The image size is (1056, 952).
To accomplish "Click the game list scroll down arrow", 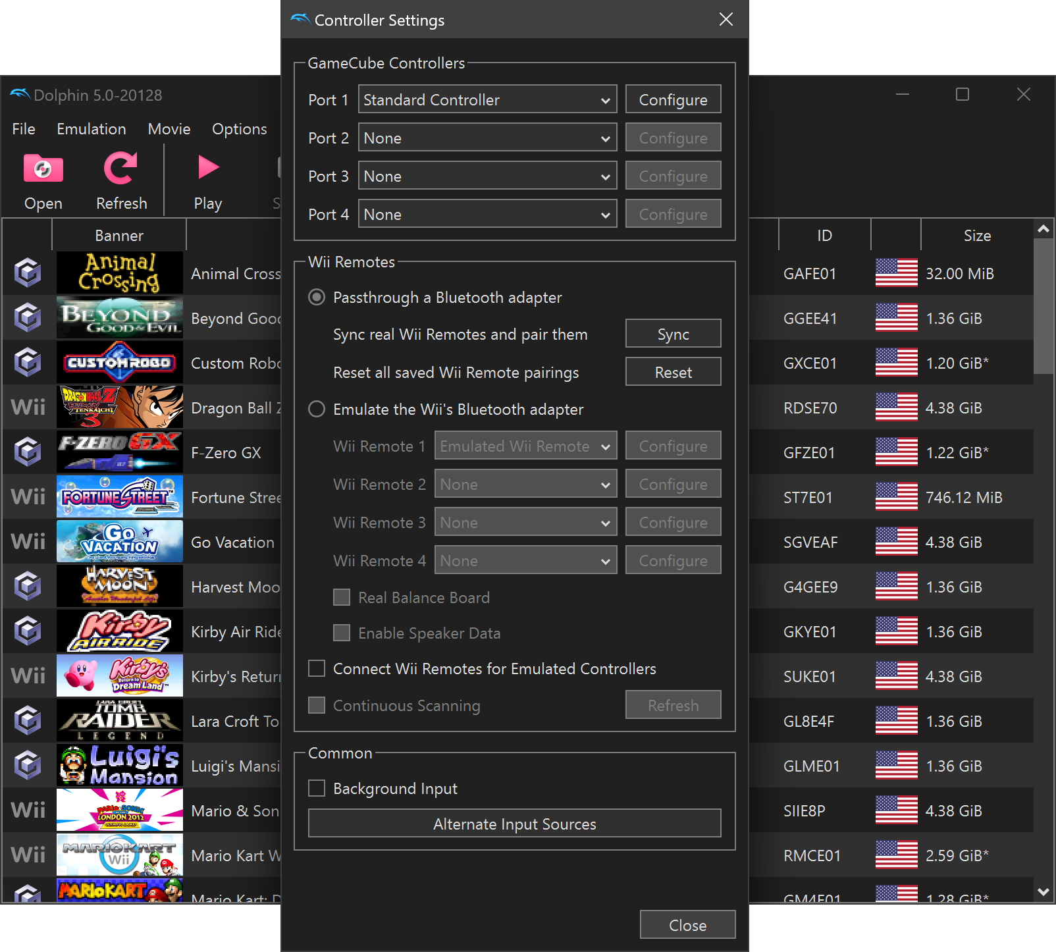I will [x=1043, y=892].
